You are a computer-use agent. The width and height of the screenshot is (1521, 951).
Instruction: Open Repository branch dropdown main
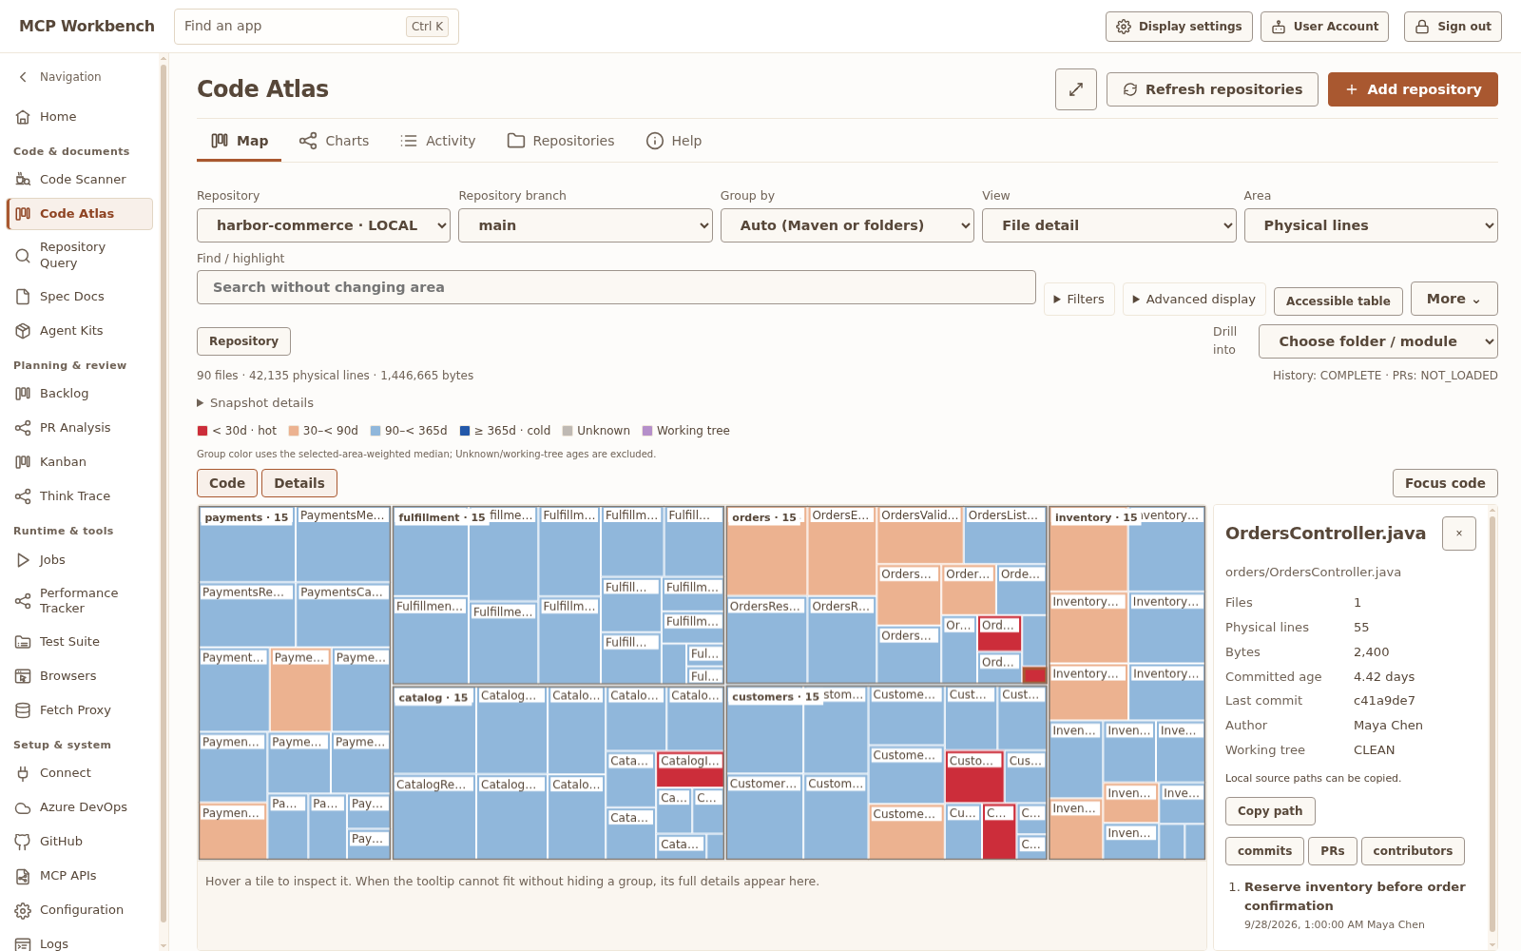click(x=586, y=225)
